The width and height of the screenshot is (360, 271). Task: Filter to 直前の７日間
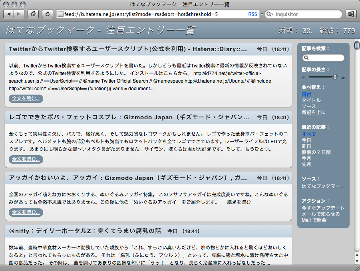coord(316,152)
